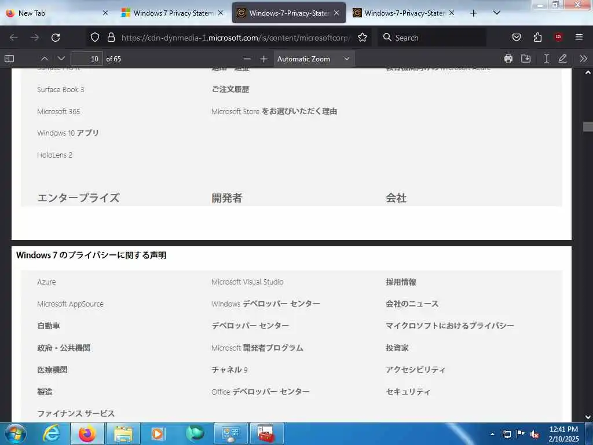Click Microsoft Store をお選びいただく理由 link
The height and width of the screenshot is (445, 593).
tap(274, 111)
